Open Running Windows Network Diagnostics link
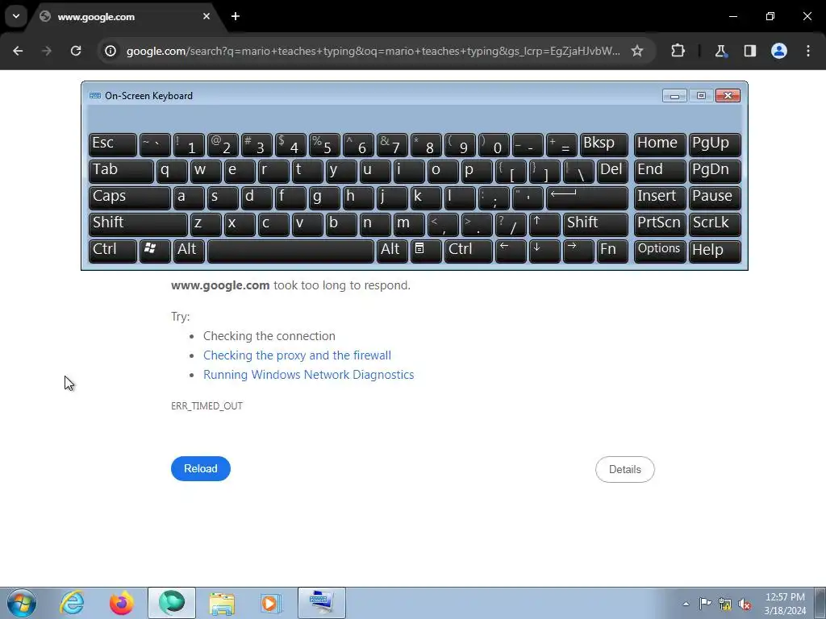 [x=309, y=375]
